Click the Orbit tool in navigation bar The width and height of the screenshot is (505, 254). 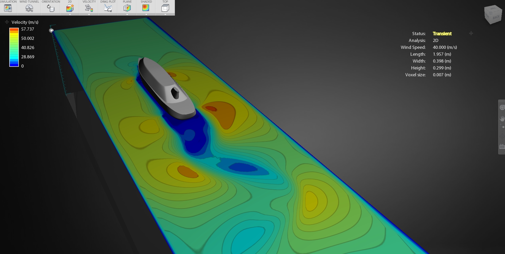coord(502,137)
